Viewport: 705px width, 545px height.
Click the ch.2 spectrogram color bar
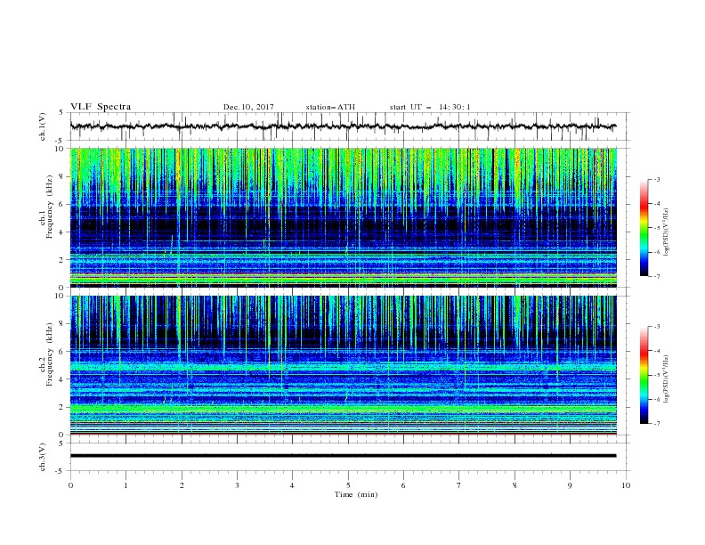coord(644,375)
